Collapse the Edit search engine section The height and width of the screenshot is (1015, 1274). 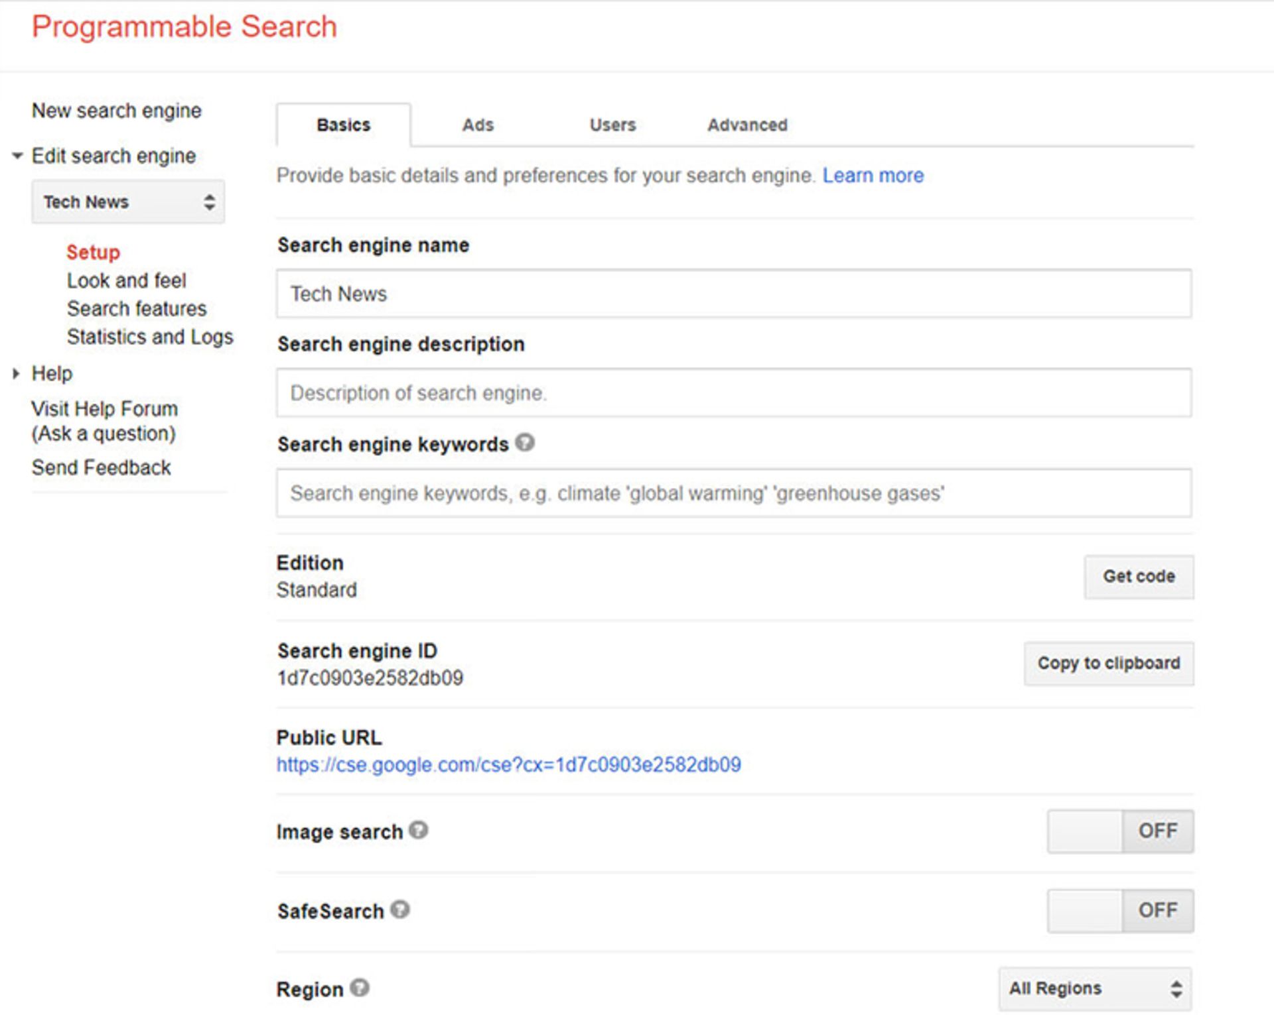coord(17,156)
